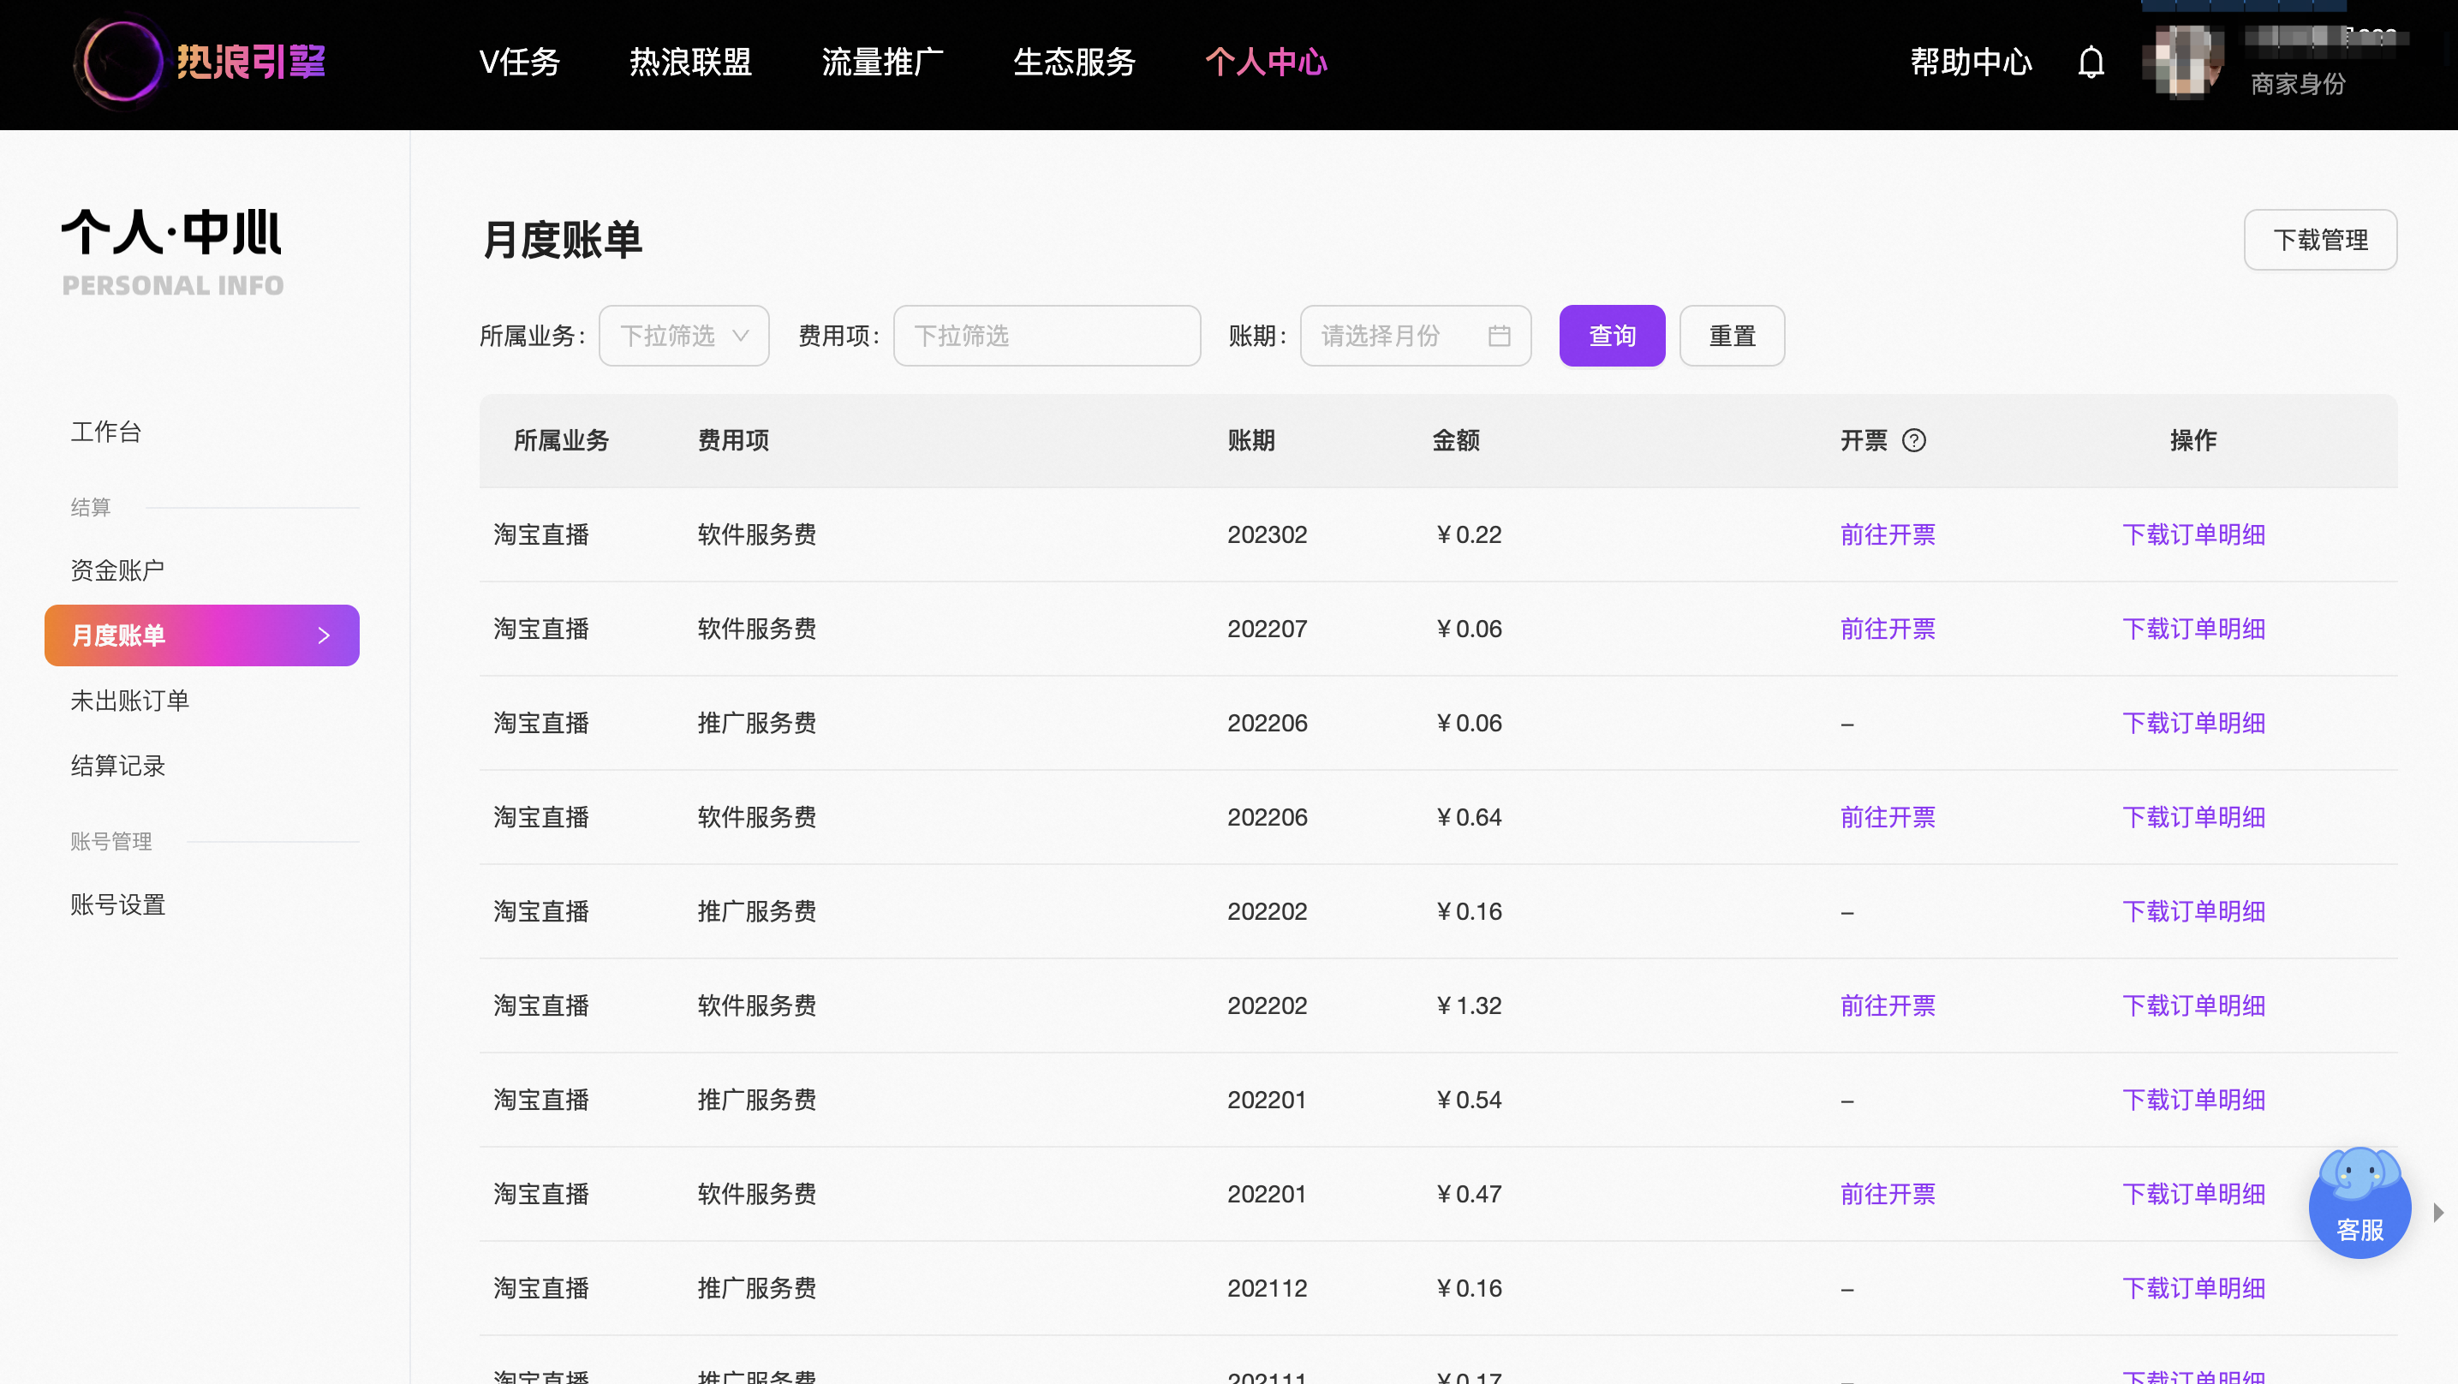Open 账号设置 in the sidebar

[x=117, y=905]
